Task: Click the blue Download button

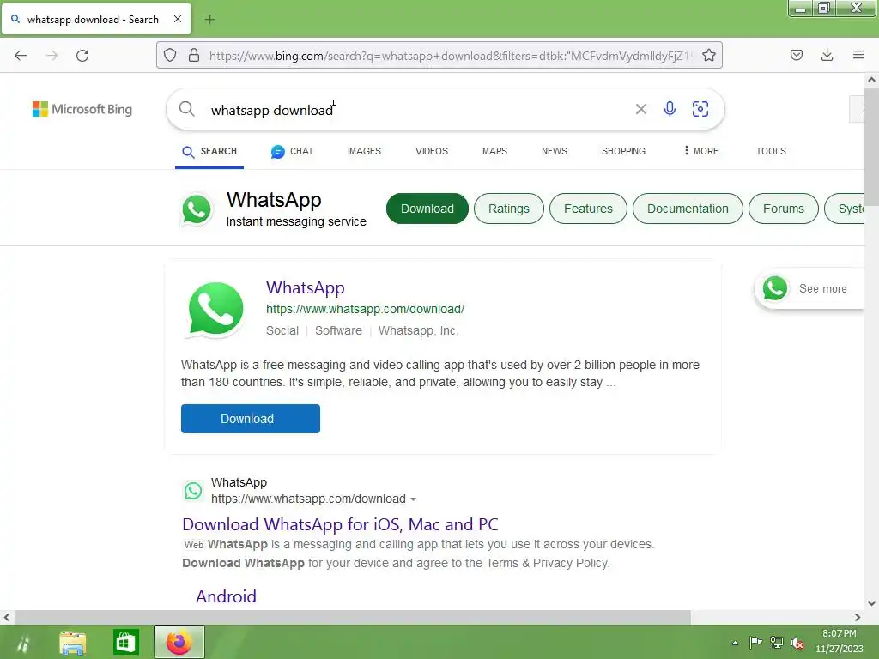Action: 251,419
